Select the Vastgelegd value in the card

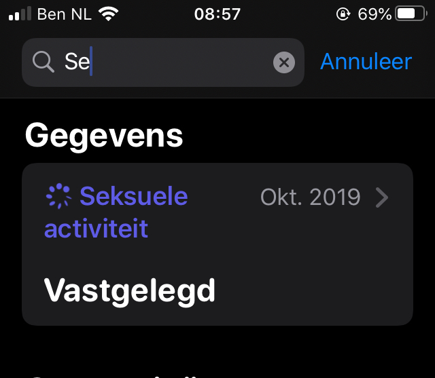[x=130, y=292]
